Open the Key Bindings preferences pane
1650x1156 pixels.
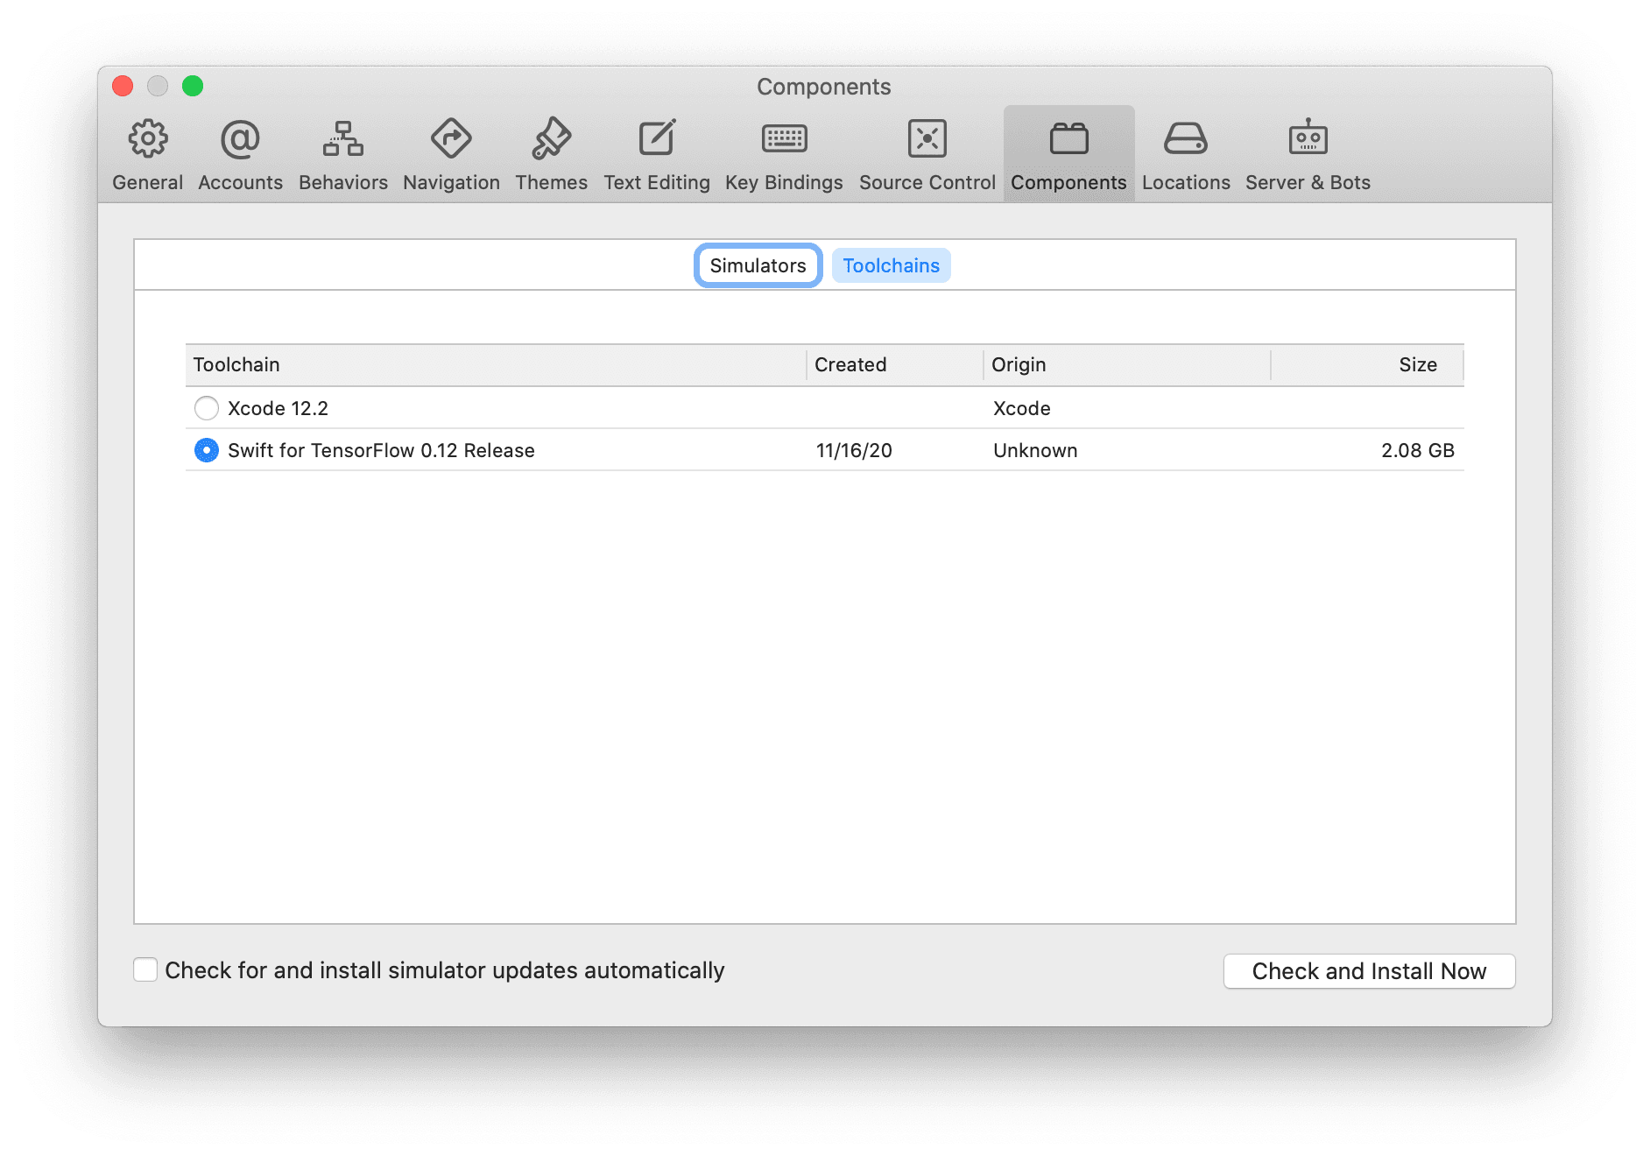click(784, 154)
